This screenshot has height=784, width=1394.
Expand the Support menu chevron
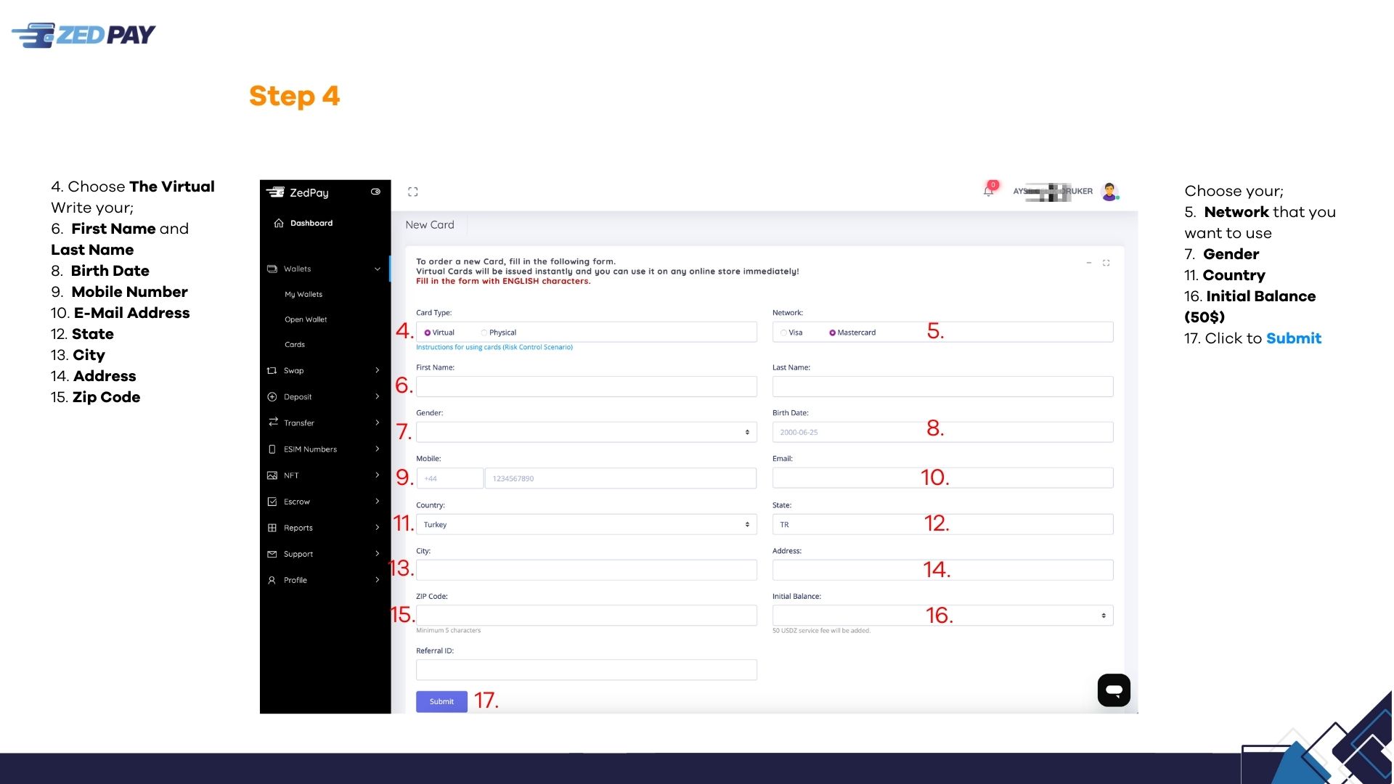378,553
